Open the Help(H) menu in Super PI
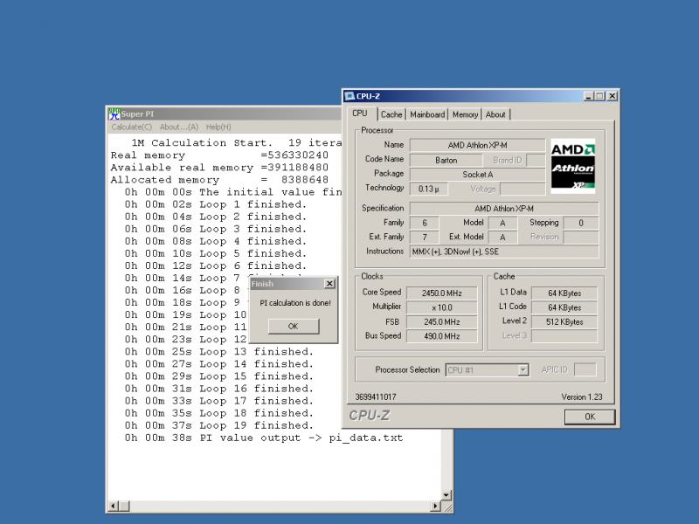The width and height of the screenshot is (699, 524). pos(218,127)
